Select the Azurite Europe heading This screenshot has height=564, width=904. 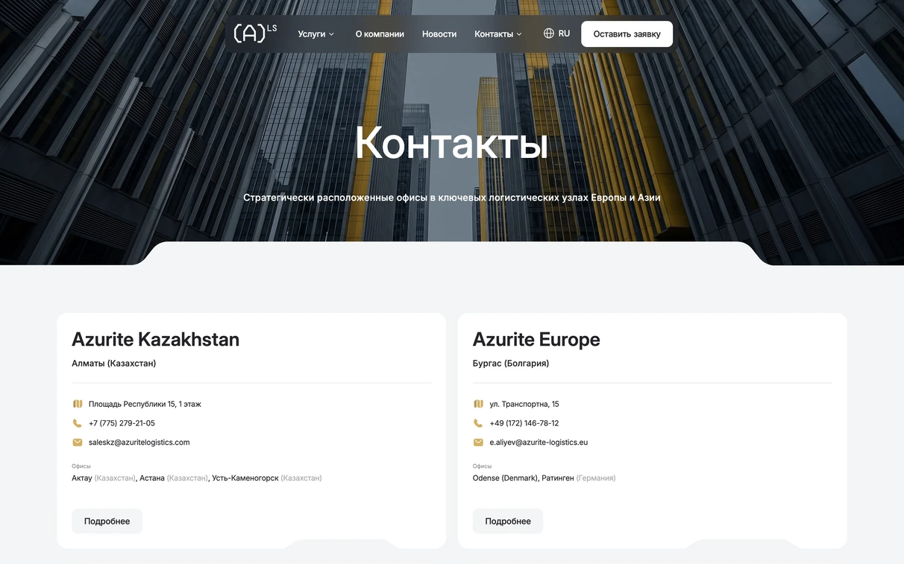tap(536, 340)
